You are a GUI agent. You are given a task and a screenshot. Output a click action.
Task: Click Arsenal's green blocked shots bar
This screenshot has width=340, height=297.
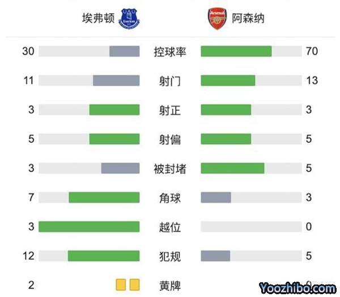232,168
